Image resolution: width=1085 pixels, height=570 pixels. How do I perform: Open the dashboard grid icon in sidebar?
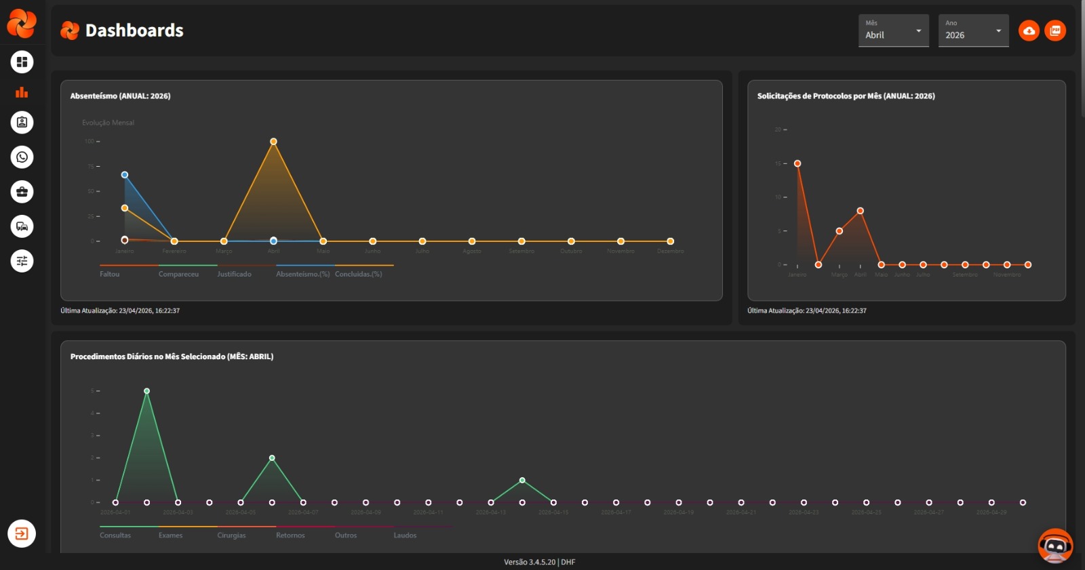click(x=22, y=62)
